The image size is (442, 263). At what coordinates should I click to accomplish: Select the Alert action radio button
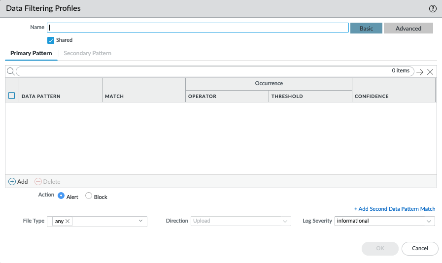pos(61,196)
